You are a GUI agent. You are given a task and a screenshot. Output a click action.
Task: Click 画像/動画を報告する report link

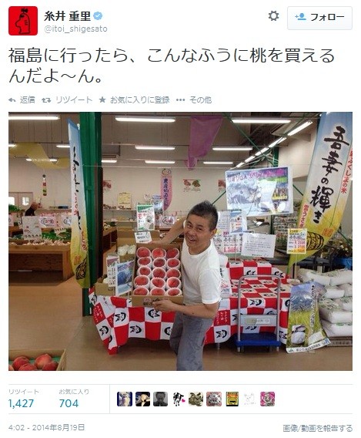(318, 428)
